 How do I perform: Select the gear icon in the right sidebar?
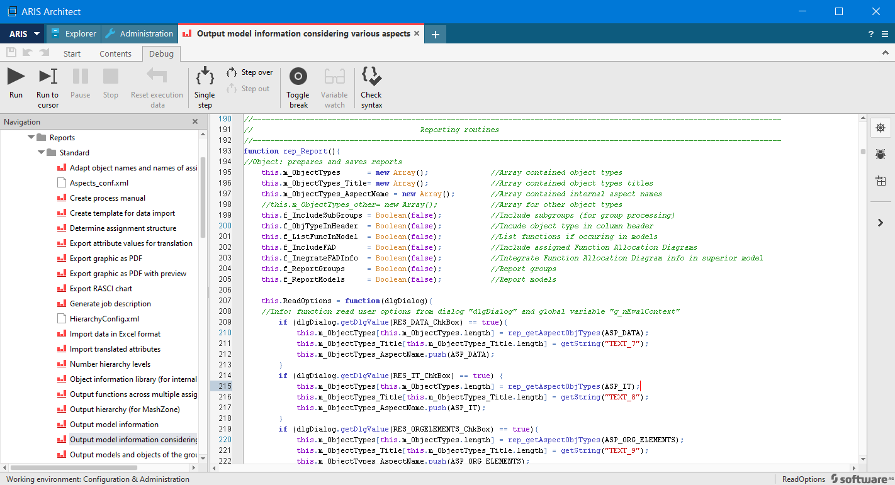881,127
